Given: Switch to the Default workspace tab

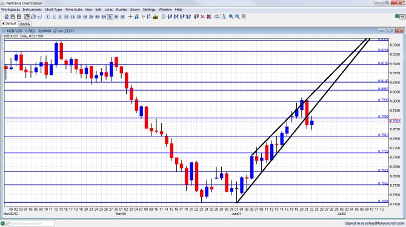Looking at the screenshot, I should [x=9, y=24].
